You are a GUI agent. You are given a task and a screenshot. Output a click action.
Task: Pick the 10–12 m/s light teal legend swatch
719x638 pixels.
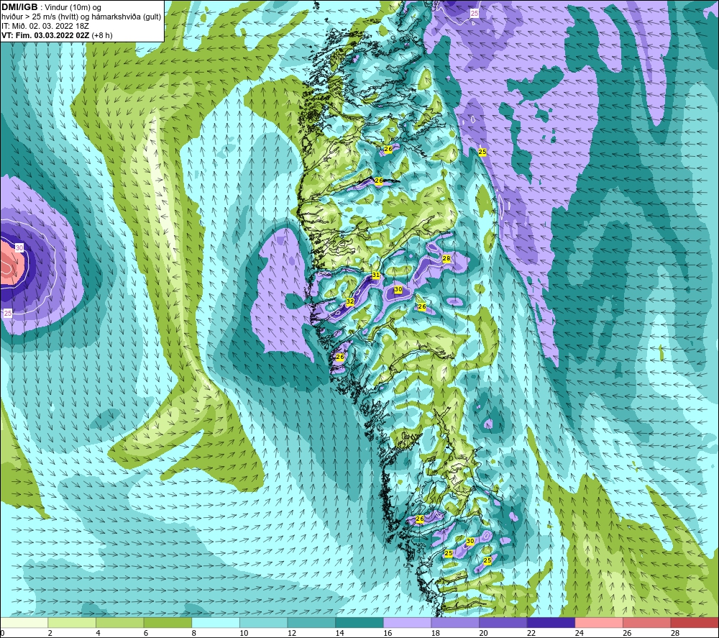pyautogui.click(x=263, y=622)
